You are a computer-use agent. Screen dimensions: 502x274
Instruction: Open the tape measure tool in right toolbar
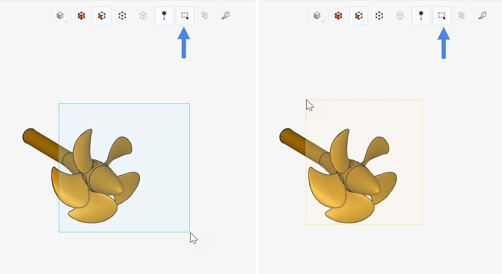tap(482, 15)
